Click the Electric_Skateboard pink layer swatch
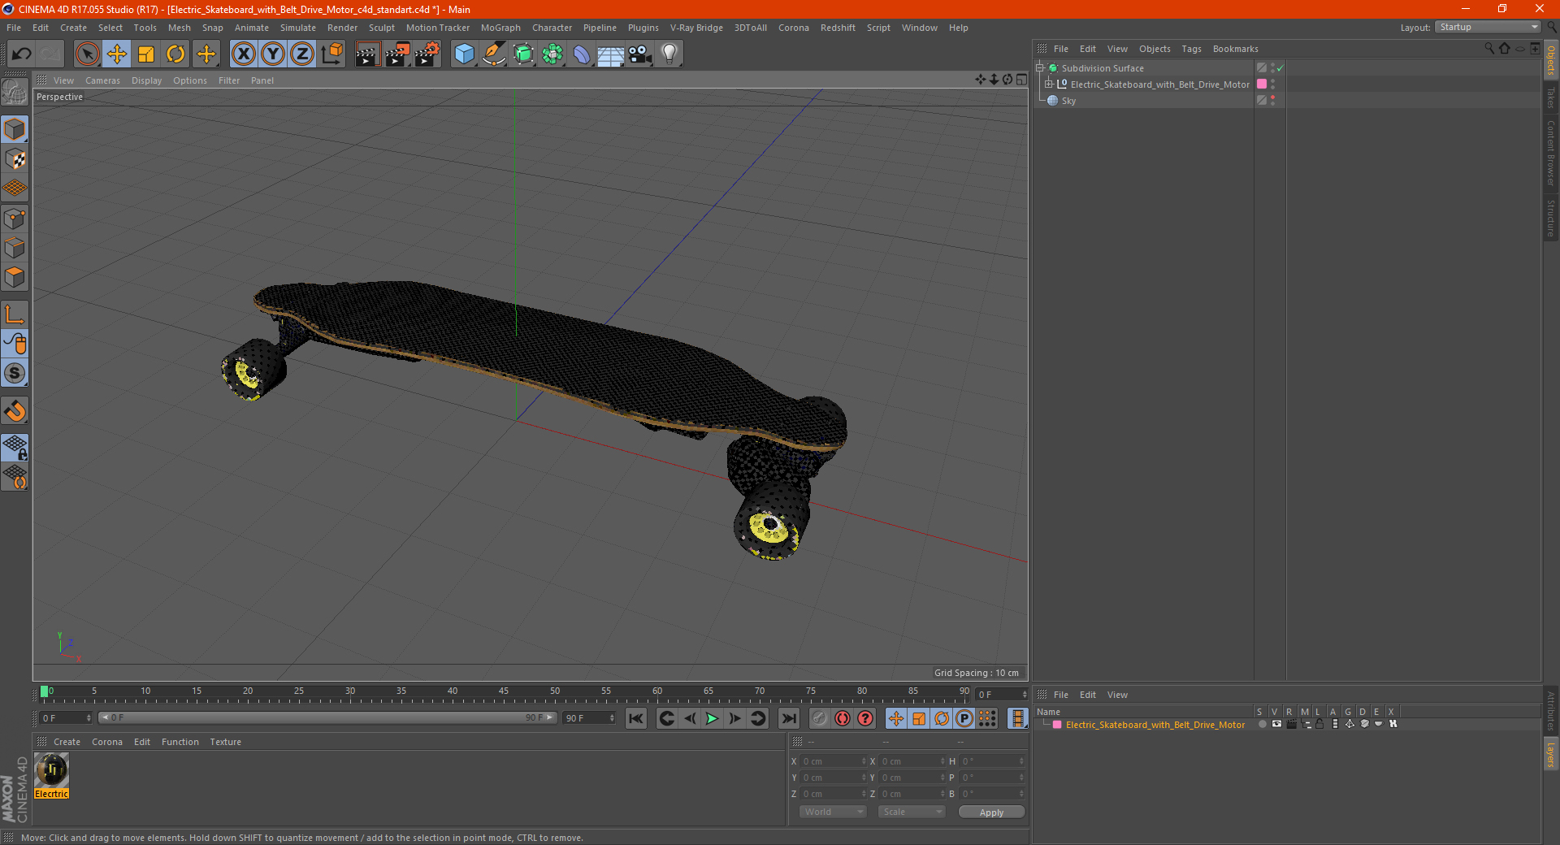 click(x=1262, y=84)
